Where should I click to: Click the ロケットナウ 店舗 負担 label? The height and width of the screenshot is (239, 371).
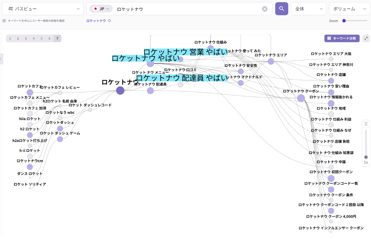[331, 141]
